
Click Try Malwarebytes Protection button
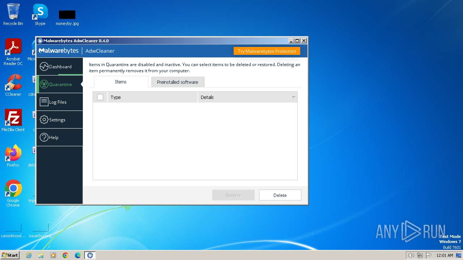click(267, 51)
